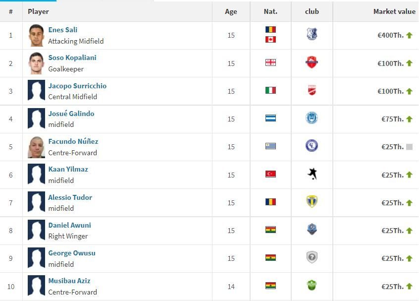
Task: Open Enes Sali's player profile link
Action: 63,30
